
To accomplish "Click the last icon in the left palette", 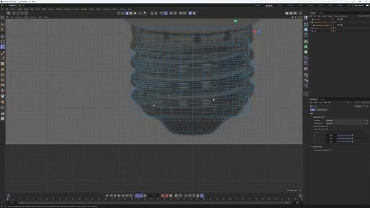I will click(x=2, y=118).
